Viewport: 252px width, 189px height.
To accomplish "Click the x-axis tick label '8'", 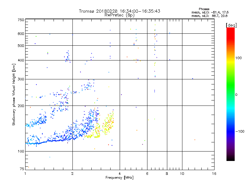I will pos(167,174).
